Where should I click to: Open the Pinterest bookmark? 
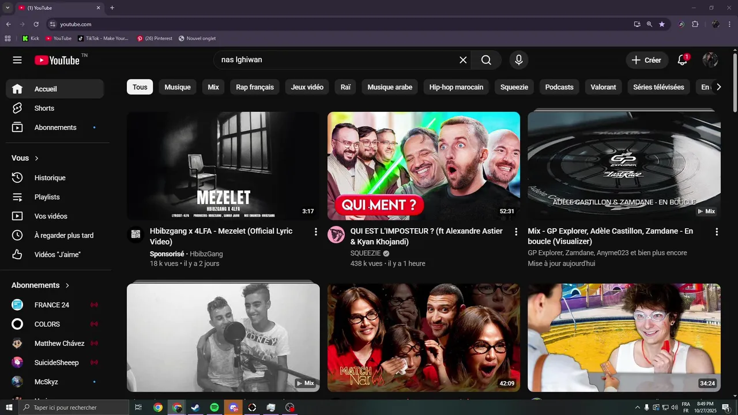155,39
